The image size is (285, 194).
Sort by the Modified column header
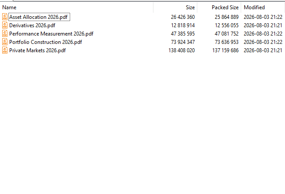254,7
